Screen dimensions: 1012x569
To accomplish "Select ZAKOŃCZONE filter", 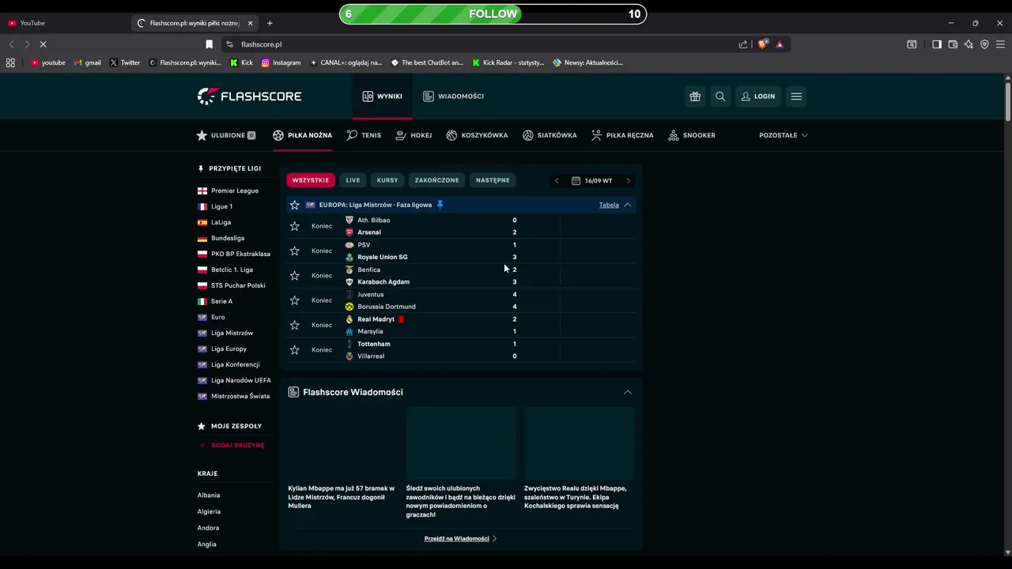I will click(436, 180).
